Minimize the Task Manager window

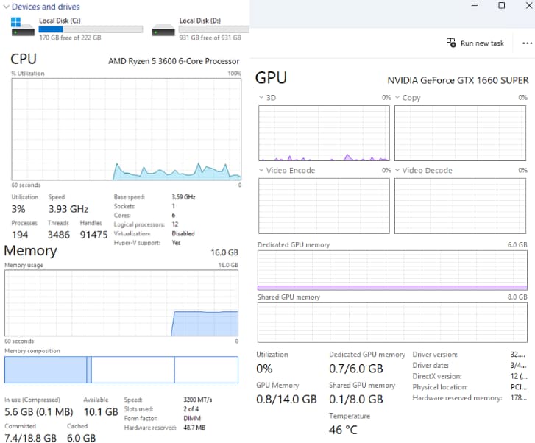(x=475, y=5)
